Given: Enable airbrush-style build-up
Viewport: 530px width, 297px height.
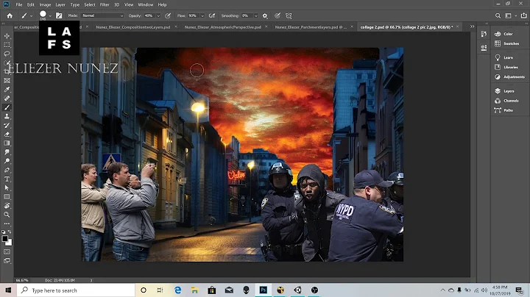Looking at the screenshot, I should (212, 15).
